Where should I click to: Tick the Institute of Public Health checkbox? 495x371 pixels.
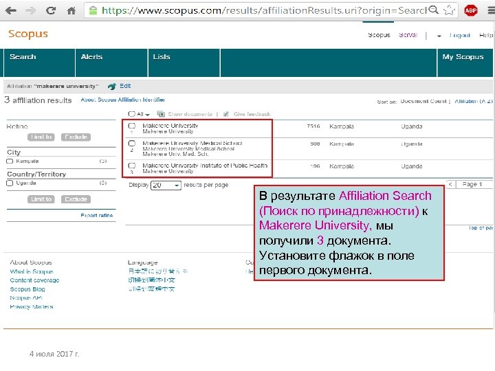coord(131,166)
